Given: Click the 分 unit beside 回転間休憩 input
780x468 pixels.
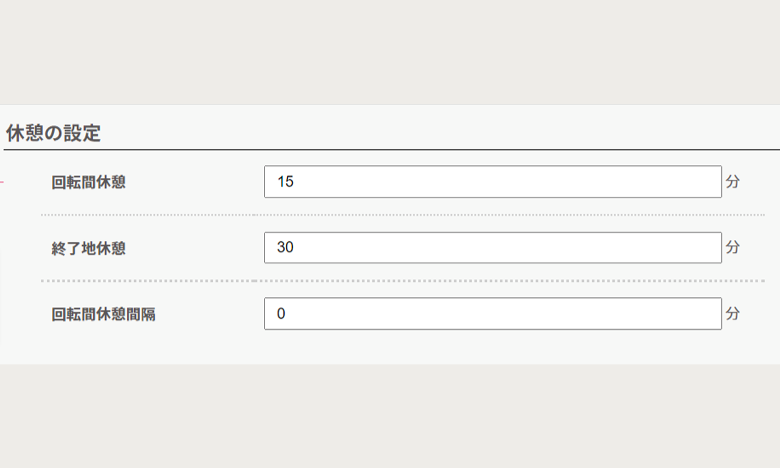Looking at the screenshot, I should point(733,182).
